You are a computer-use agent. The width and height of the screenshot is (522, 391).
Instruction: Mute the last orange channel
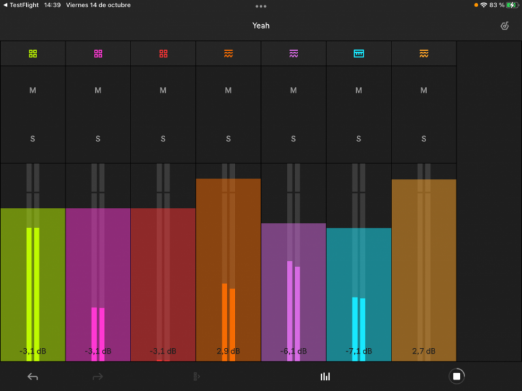[x=424, y=91]
